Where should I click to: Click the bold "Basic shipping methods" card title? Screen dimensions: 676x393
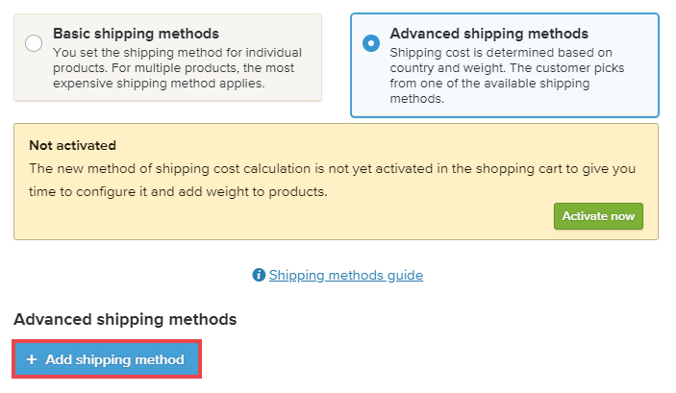[136, 34]
